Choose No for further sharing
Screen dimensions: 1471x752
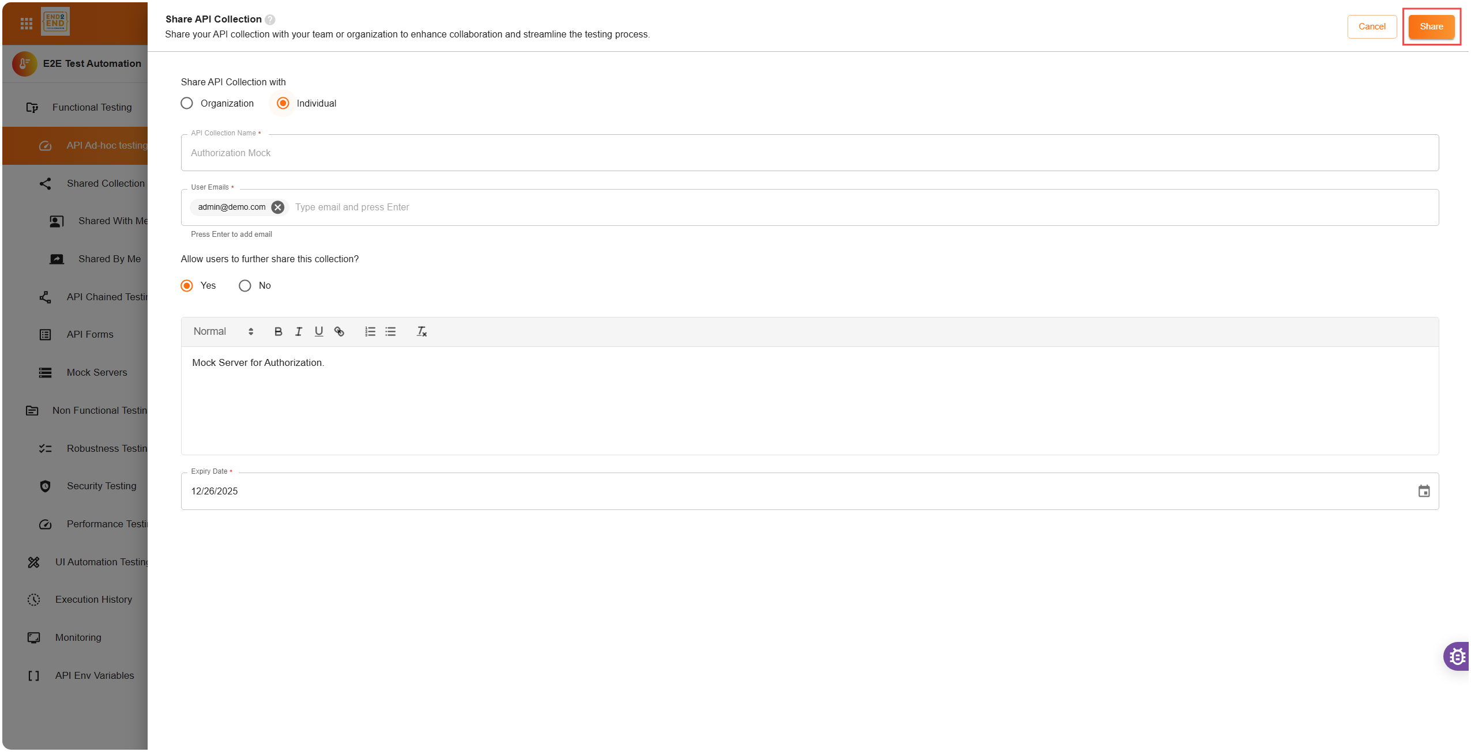pyautogui.click(x=245, y=286)
